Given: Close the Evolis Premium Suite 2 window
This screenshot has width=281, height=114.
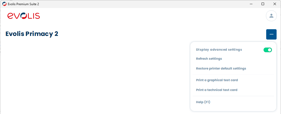Looking at the screenshot, I should coord(275,4).
